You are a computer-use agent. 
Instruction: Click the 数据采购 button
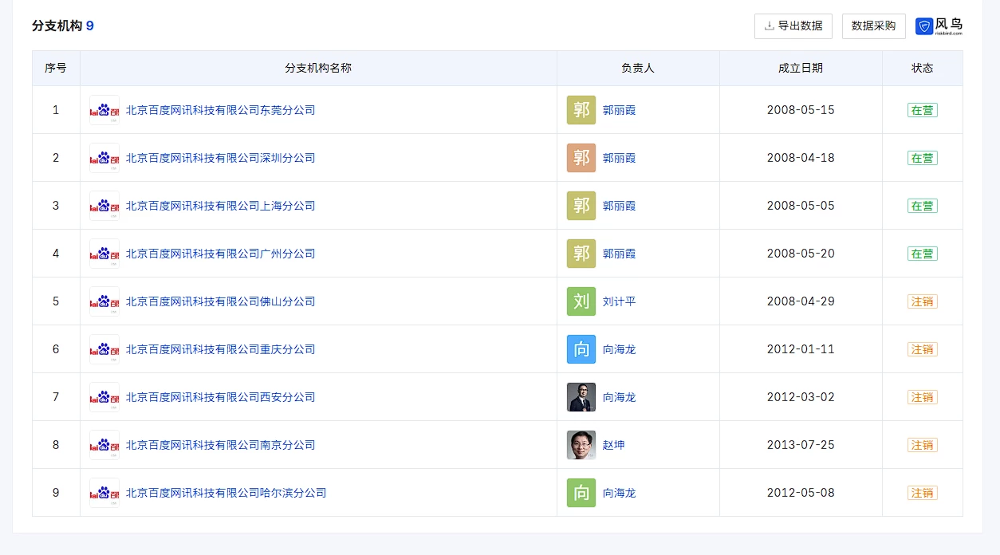coord(873,26)
